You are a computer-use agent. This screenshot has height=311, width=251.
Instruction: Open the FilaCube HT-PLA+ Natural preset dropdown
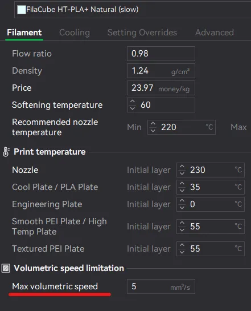133,10
